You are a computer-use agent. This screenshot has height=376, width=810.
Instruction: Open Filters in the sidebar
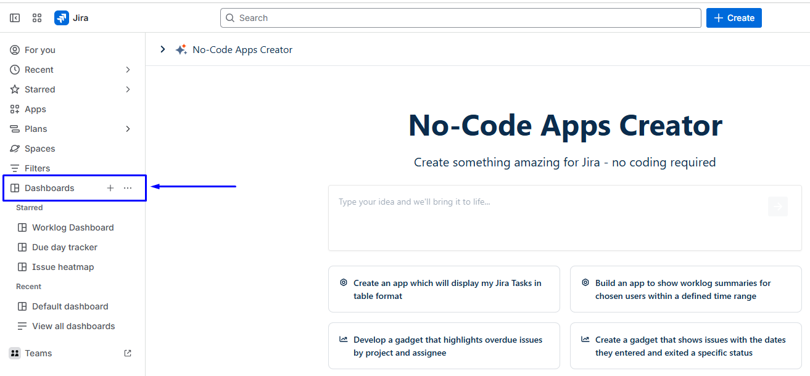pos(37,168)
